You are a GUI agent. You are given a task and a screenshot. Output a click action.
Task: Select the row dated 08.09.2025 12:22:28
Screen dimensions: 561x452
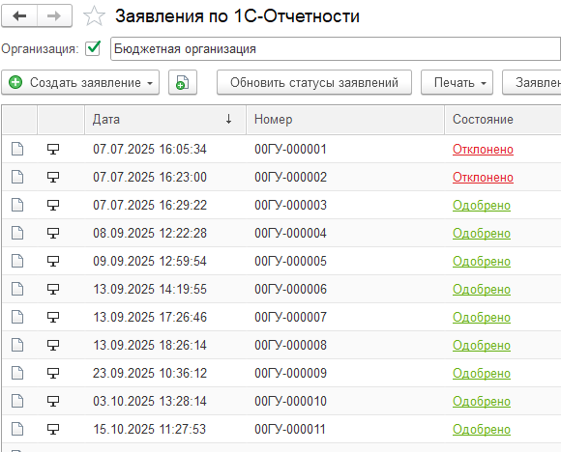pos(281,233)
